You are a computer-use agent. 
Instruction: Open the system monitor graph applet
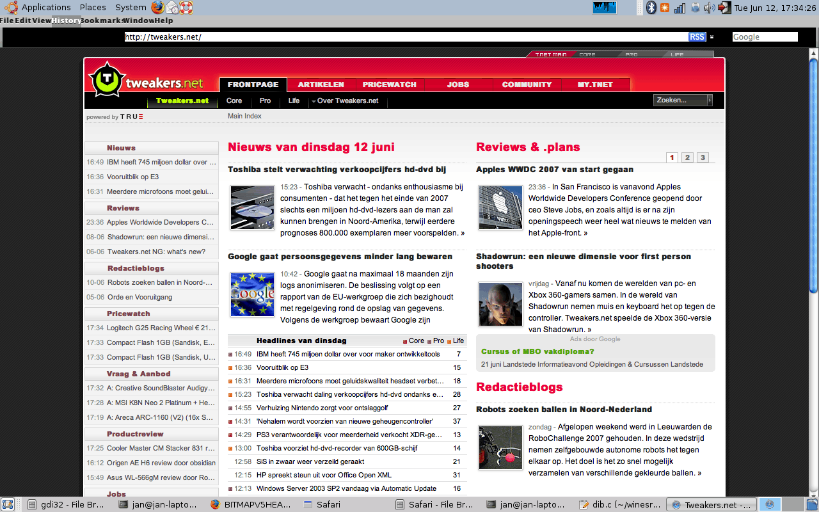[605, 8]
